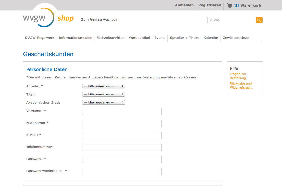The image size is (282, 188).
Task: Open the shopping cart icon
Action: [229, 6]
